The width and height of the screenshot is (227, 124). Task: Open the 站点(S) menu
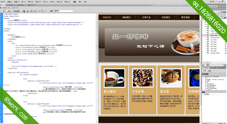point(52,2)
